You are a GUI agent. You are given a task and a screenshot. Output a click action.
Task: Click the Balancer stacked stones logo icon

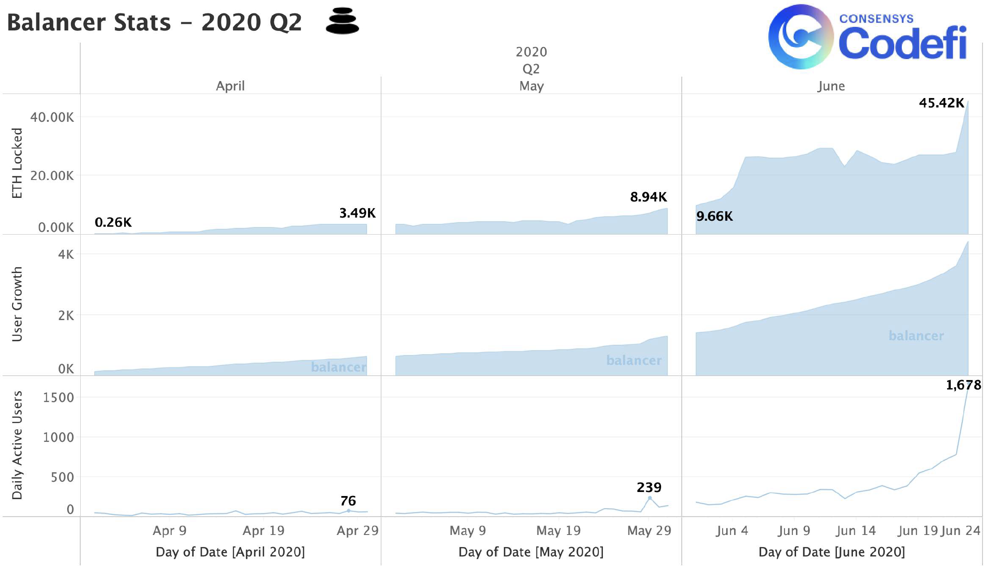tap(342, 21)
